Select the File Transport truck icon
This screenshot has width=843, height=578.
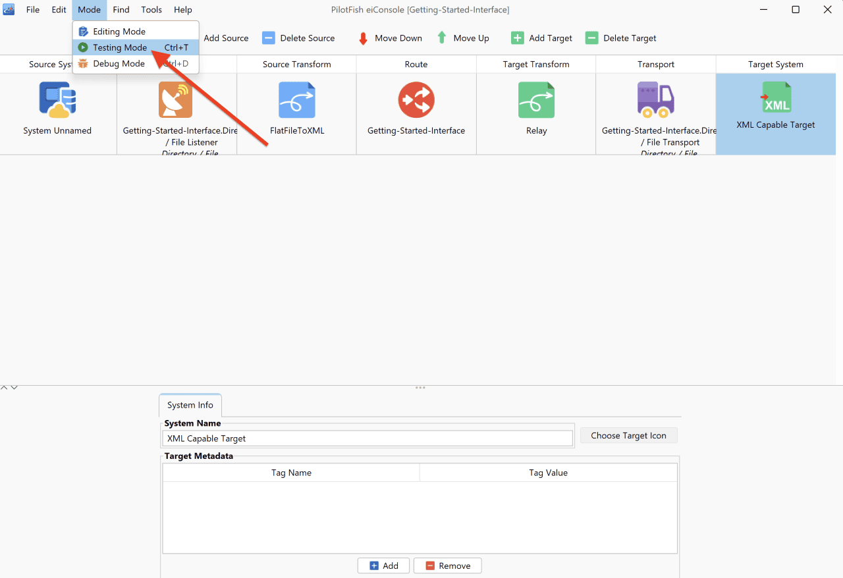656,100
